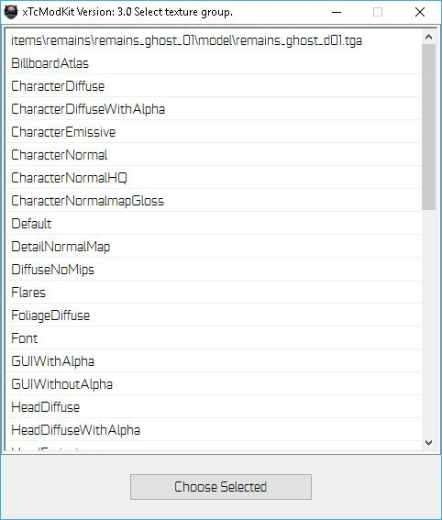
Task: Click the scroll down arrow of the list
Action: coord(428,443)
